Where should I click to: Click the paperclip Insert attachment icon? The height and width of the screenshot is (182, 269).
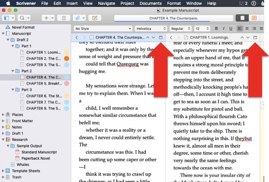point(77,18)
